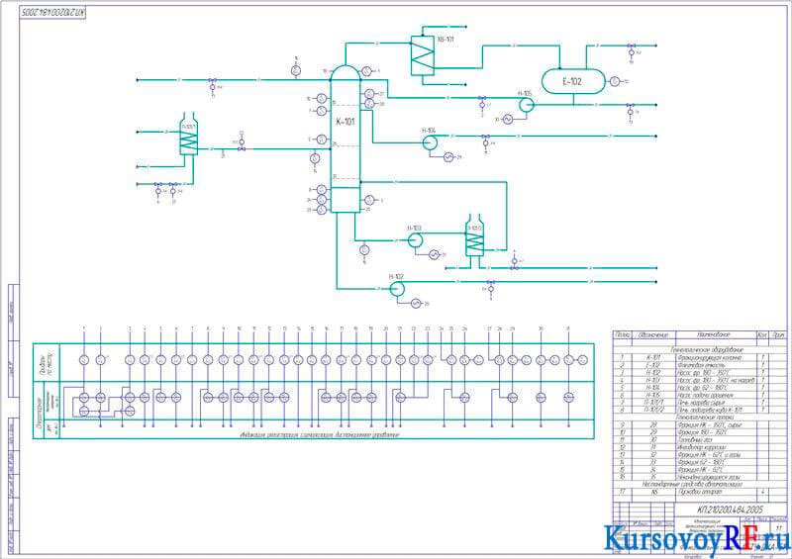Click the H-103 pump symbol
Viewport: 792px width, 559px height.
(x=415, y=240)
